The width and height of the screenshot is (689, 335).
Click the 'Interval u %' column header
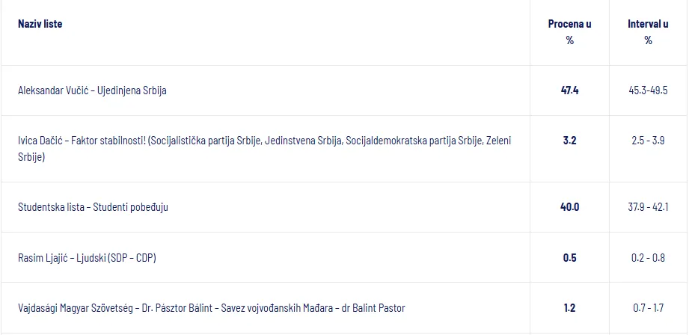648,32
